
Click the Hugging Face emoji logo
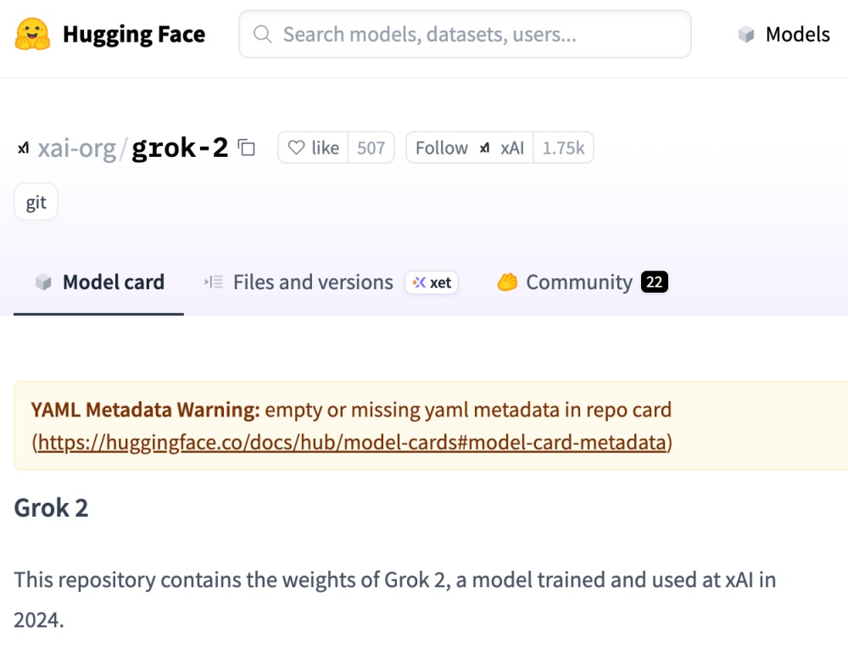pos(32,34)
